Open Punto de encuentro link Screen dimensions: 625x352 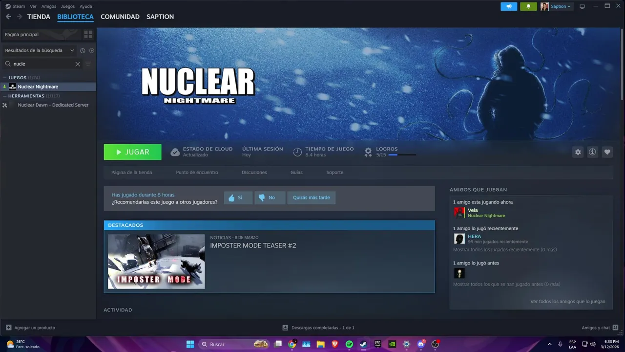(x=197, y=172)
